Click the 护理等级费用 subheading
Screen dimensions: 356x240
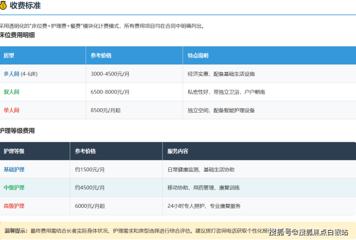[x=17, y=130]
